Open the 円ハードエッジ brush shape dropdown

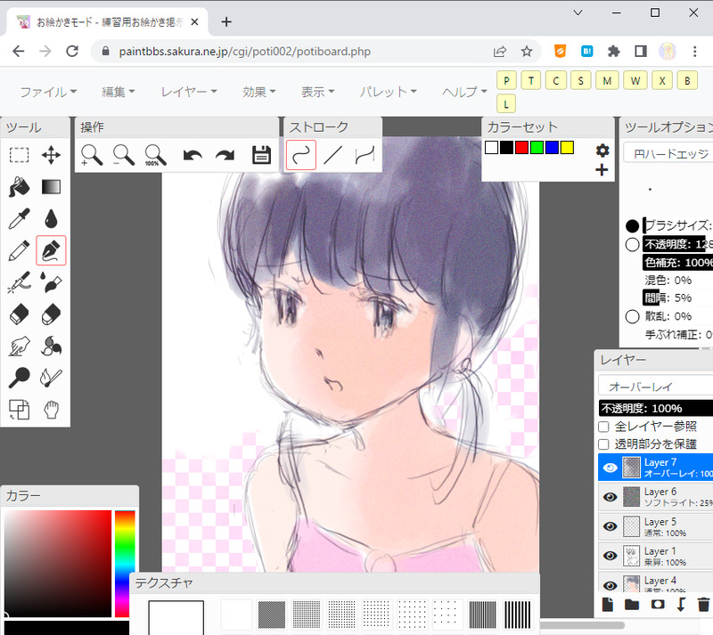click(x=668, y=154)
